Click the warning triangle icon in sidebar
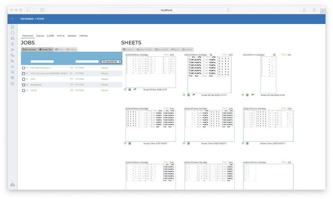 pyautogui.click(x=12, y=67)
